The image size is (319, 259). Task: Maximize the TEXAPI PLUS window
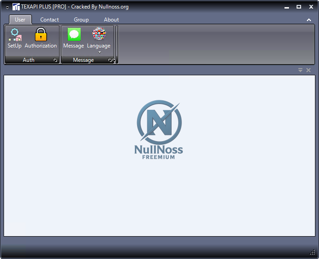(299, 7)
